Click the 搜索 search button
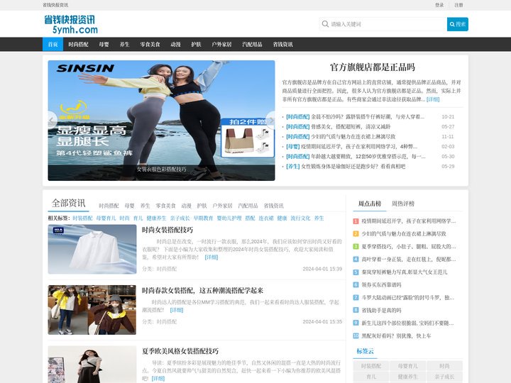The height and width of the screenshot is (383, 511). [x=458, y=24]
